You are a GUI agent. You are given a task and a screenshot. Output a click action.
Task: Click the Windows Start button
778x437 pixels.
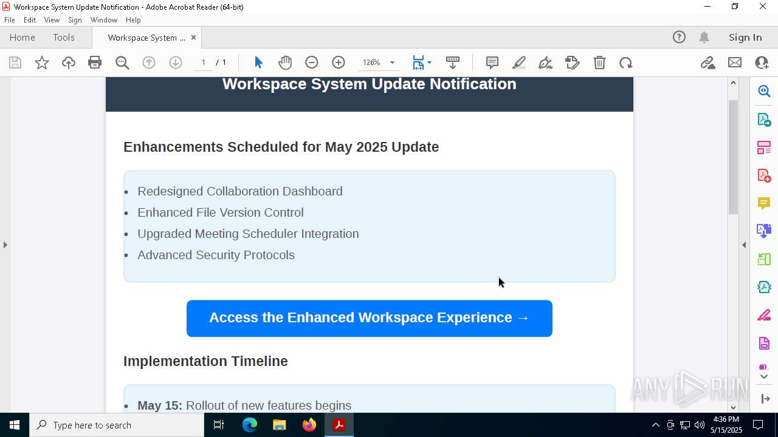15,425
